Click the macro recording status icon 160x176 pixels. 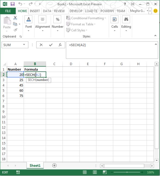pos(18,172)
